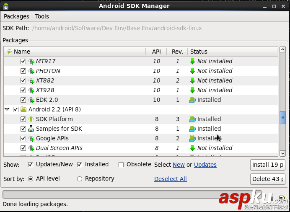290x212 pixels.
Task: Uncheck the EDK 2.0 checkbox
Action: coord(23,100)
